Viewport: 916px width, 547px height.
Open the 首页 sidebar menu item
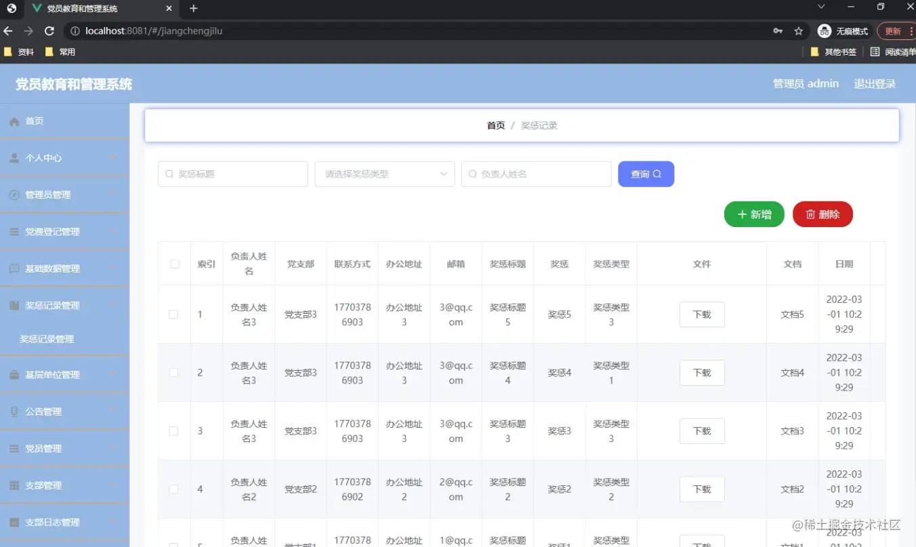[x=64, y=121]
